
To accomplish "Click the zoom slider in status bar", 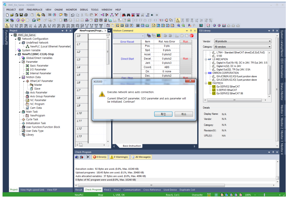I will coord(265,195).
